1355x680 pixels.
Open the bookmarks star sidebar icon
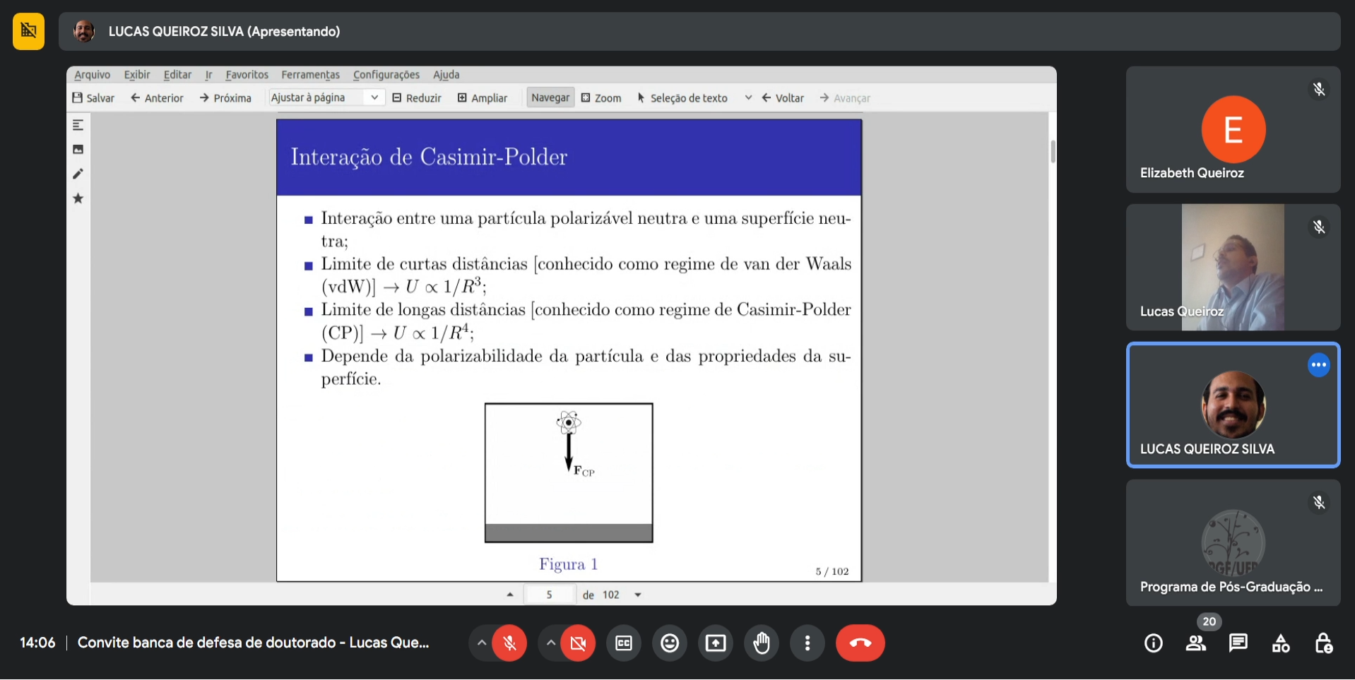(x=78, y=198)
